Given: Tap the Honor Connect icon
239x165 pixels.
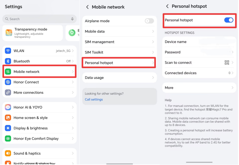Looking at the screenshot, I should point(8,82).
